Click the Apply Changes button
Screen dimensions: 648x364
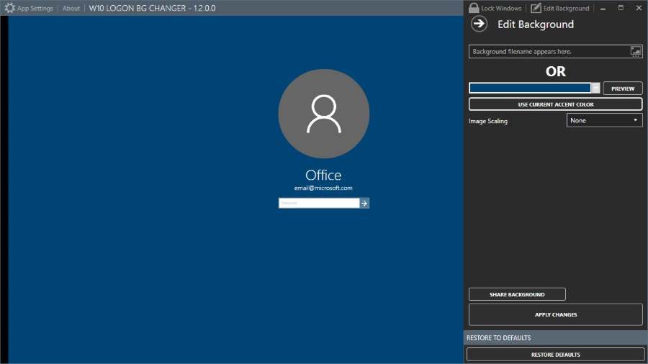tap(555, 314)
